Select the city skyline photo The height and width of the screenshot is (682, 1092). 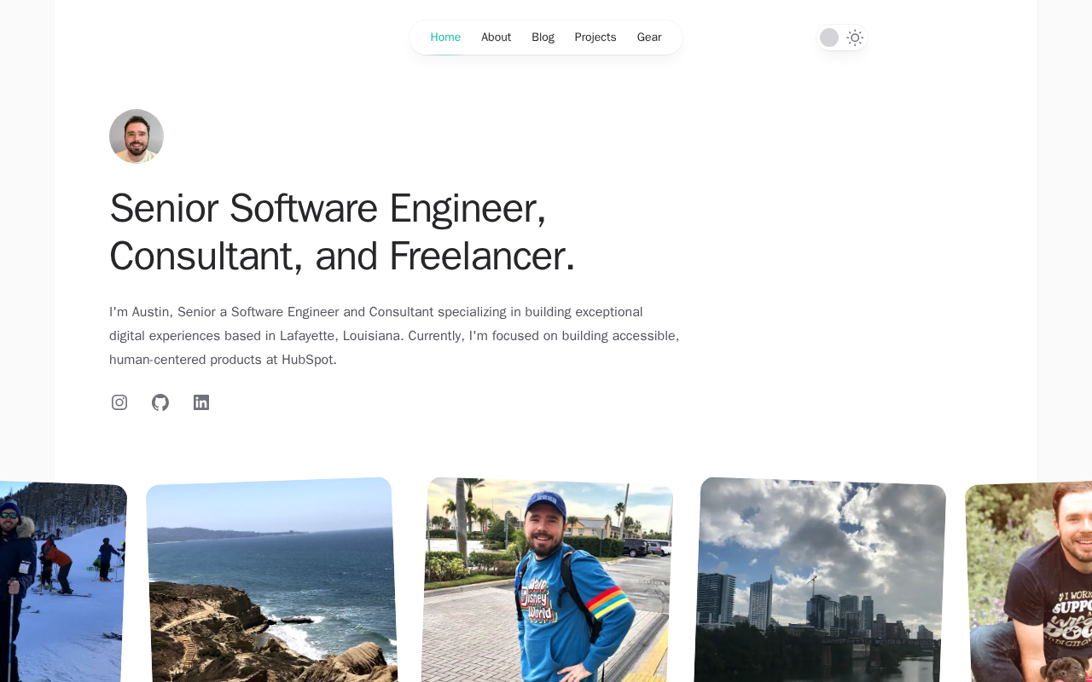[x=820, y=581]
